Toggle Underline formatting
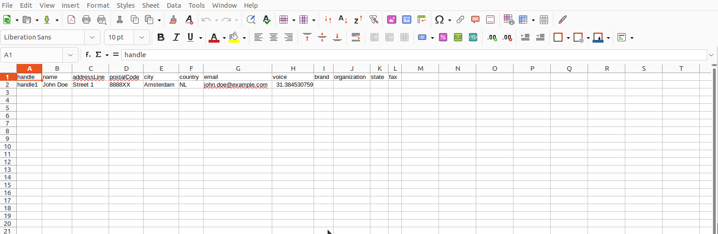 point(191,37)
